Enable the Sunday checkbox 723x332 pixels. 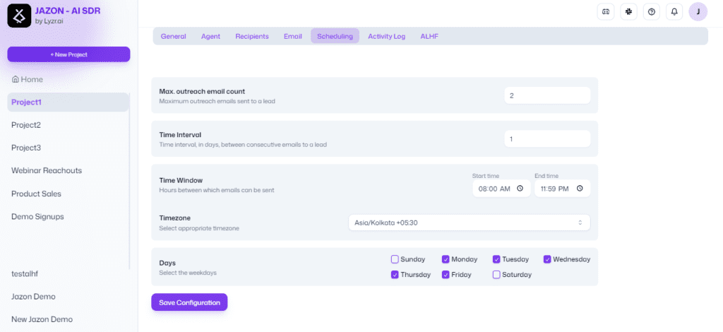click(395, 259)
